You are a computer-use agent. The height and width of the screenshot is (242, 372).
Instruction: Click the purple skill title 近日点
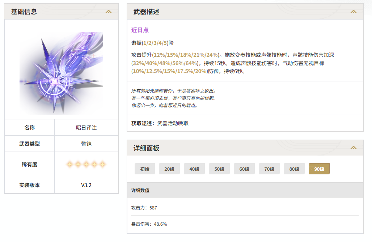click(x=140, y=30)
